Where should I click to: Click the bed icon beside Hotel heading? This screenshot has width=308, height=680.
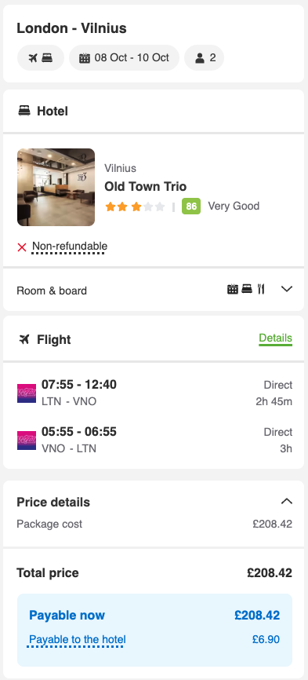click(x=24, y=111)
